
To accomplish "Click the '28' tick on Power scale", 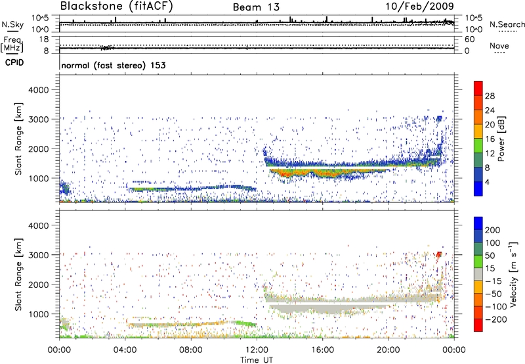I will click(x=490, y=96).
